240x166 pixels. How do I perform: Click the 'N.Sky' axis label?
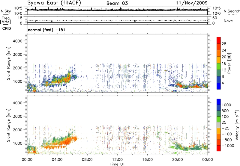(6, 11)
